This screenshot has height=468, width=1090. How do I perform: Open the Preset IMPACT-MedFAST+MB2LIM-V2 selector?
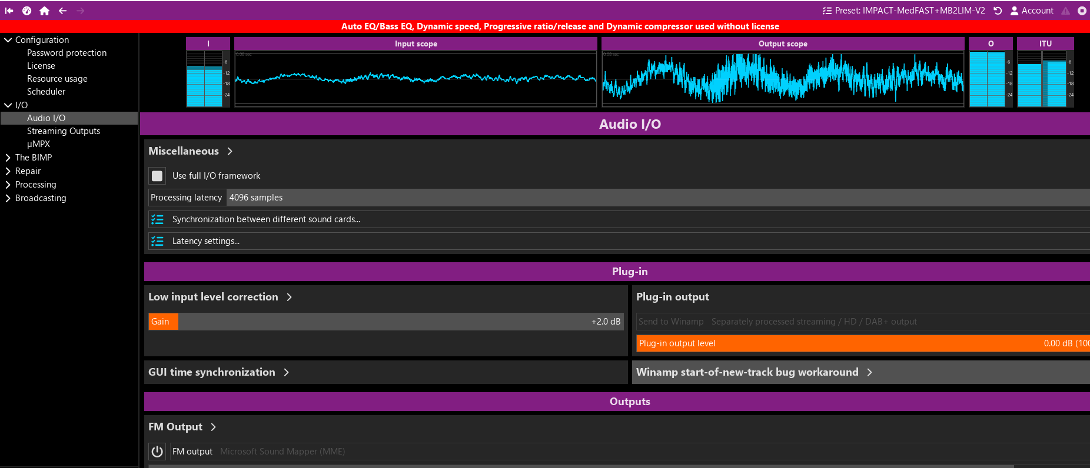click(x=903, y=11)
